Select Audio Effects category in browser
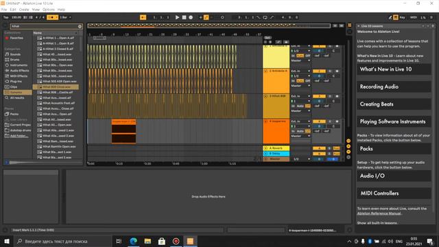This screenshot has height=247, width=439. coord(19,71)
